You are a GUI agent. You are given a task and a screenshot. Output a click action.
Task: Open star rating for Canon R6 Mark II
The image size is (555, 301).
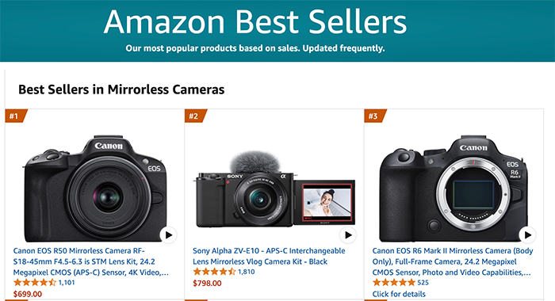coord(393,283)
